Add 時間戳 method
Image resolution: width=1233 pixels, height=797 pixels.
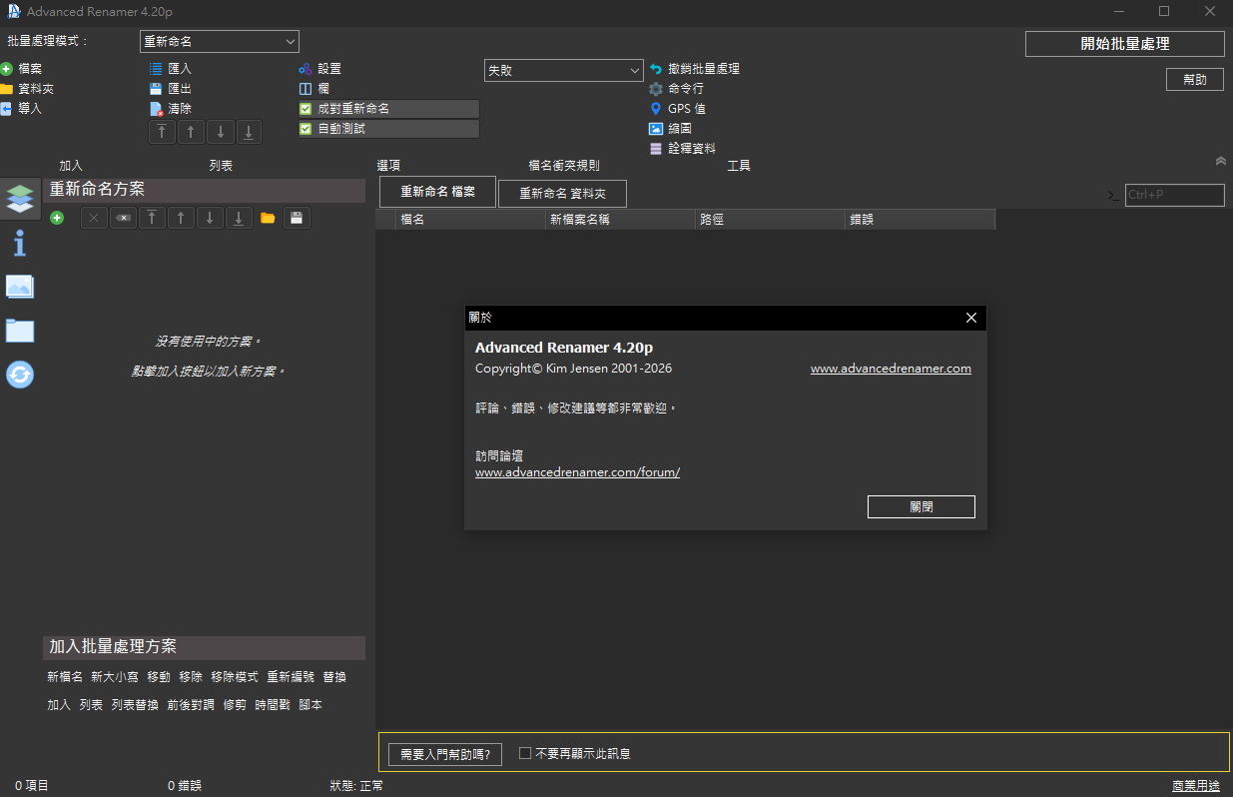(x=273, y=705)
